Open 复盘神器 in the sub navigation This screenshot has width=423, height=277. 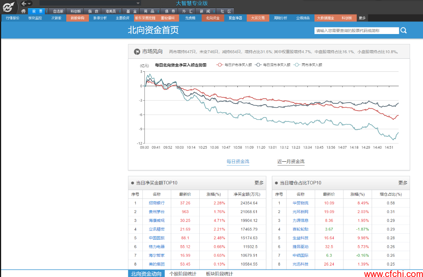pos(235,18)
